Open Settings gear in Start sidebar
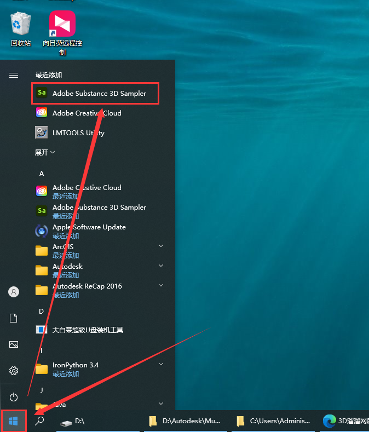 pyautogui.click(x=14, y=371)
